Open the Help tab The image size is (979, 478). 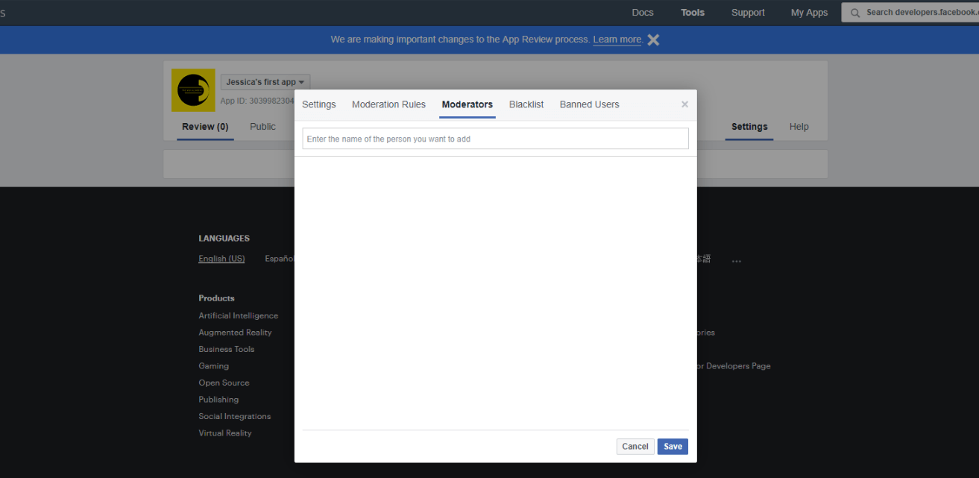click(799, 127)
